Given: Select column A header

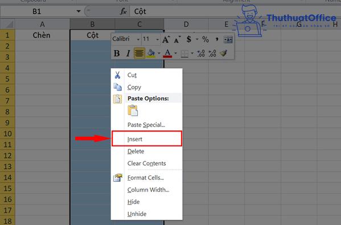Looking at the screenshot, I should pos(42,24).
